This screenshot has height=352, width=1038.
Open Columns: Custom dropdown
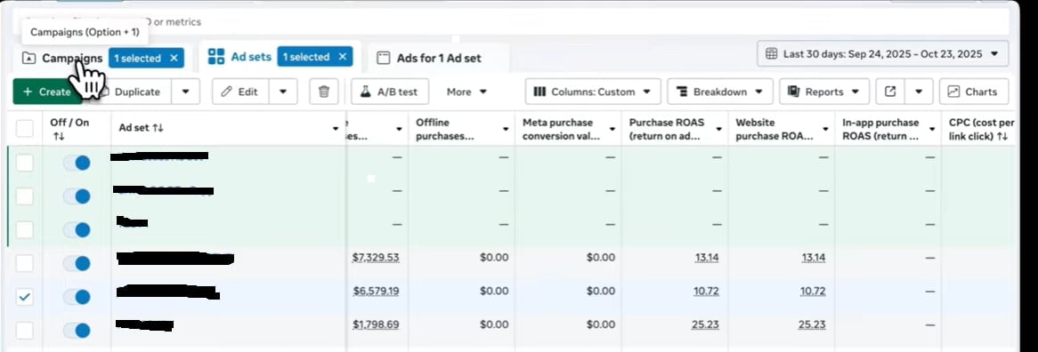593,92
